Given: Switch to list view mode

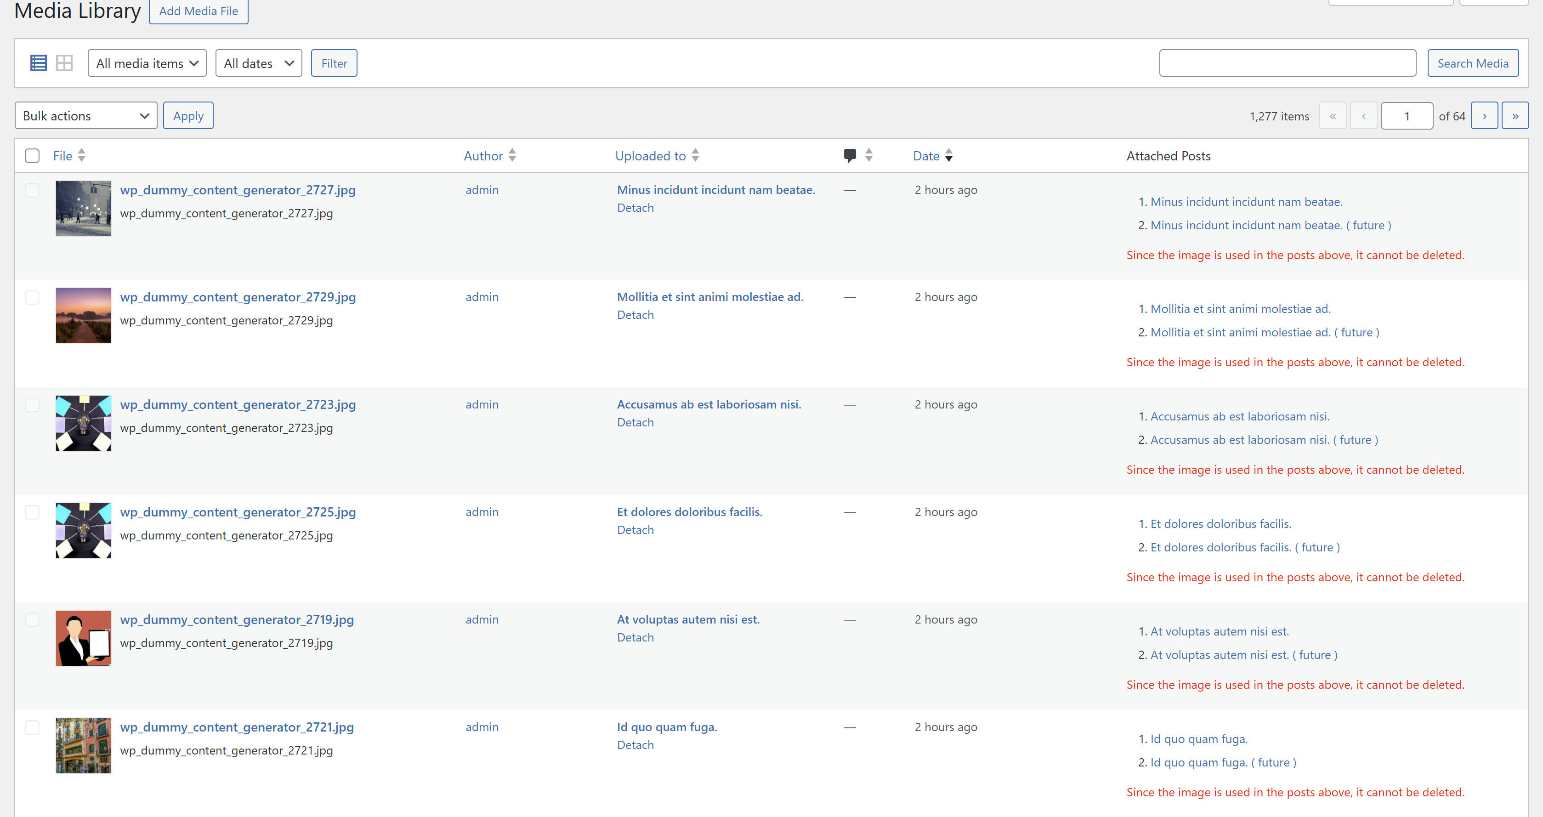Looking at the screenshot, I should click(38, 63).
